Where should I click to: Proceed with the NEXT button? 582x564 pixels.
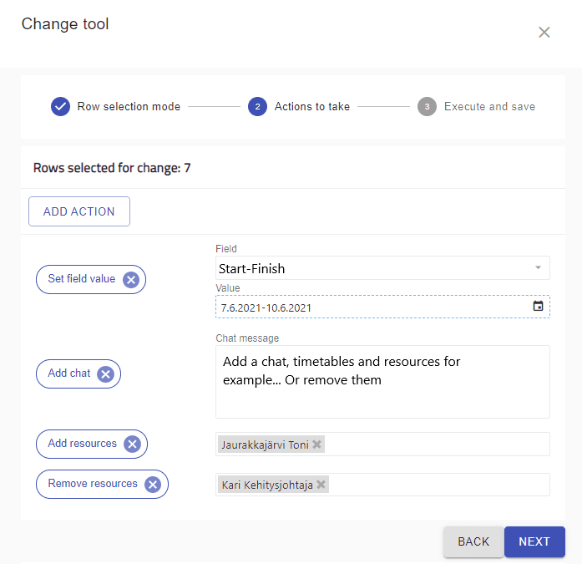click(x=534, y=541)
